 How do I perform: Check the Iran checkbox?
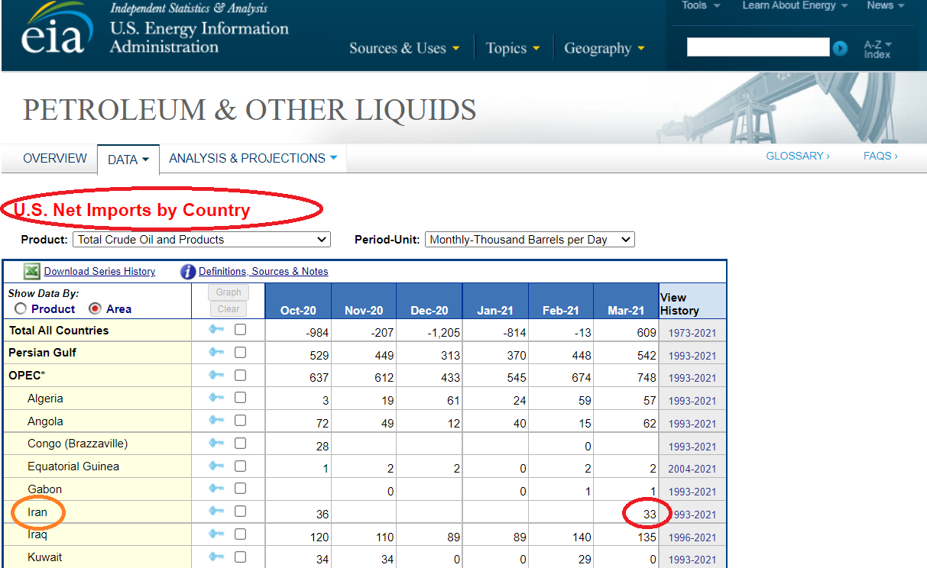240,512
